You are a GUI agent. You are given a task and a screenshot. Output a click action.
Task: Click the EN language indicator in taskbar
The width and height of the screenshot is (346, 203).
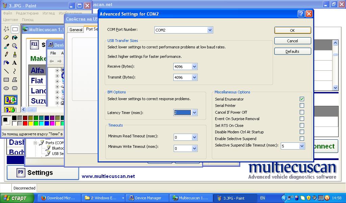click(262, 198)
